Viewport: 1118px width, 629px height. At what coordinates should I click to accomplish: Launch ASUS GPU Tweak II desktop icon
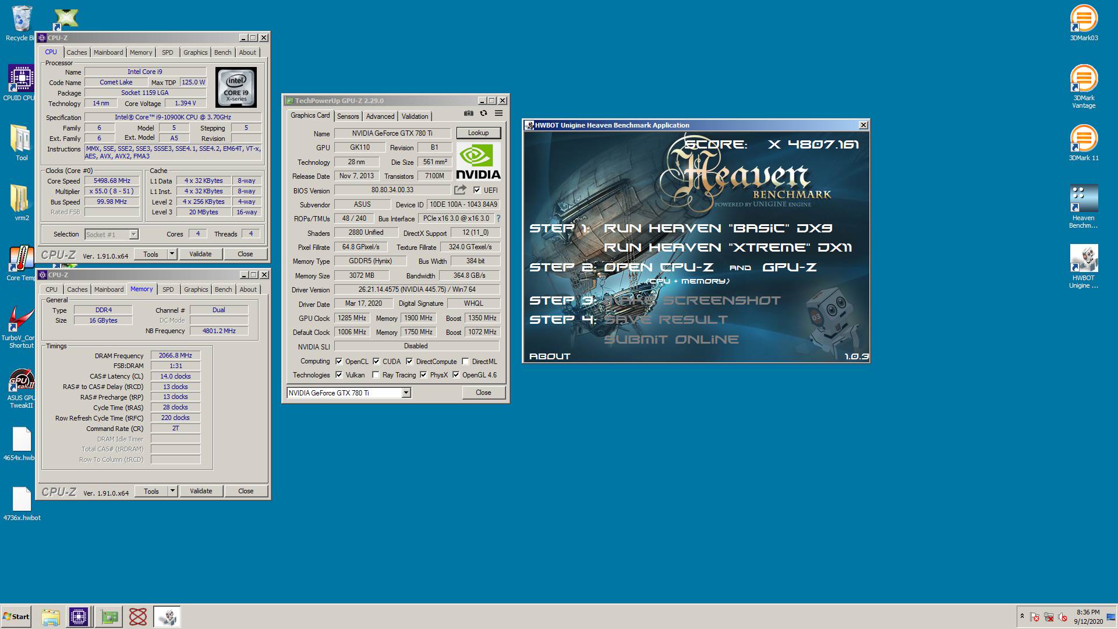[x=22, y=388]
